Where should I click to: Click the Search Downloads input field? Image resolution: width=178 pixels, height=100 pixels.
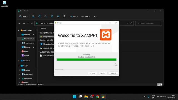pyautogui.click(x=149, y=23)
